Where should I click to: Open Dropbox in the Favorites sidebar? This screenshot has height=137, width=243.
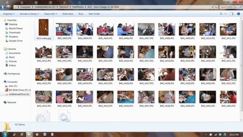[x=13, y=37]
